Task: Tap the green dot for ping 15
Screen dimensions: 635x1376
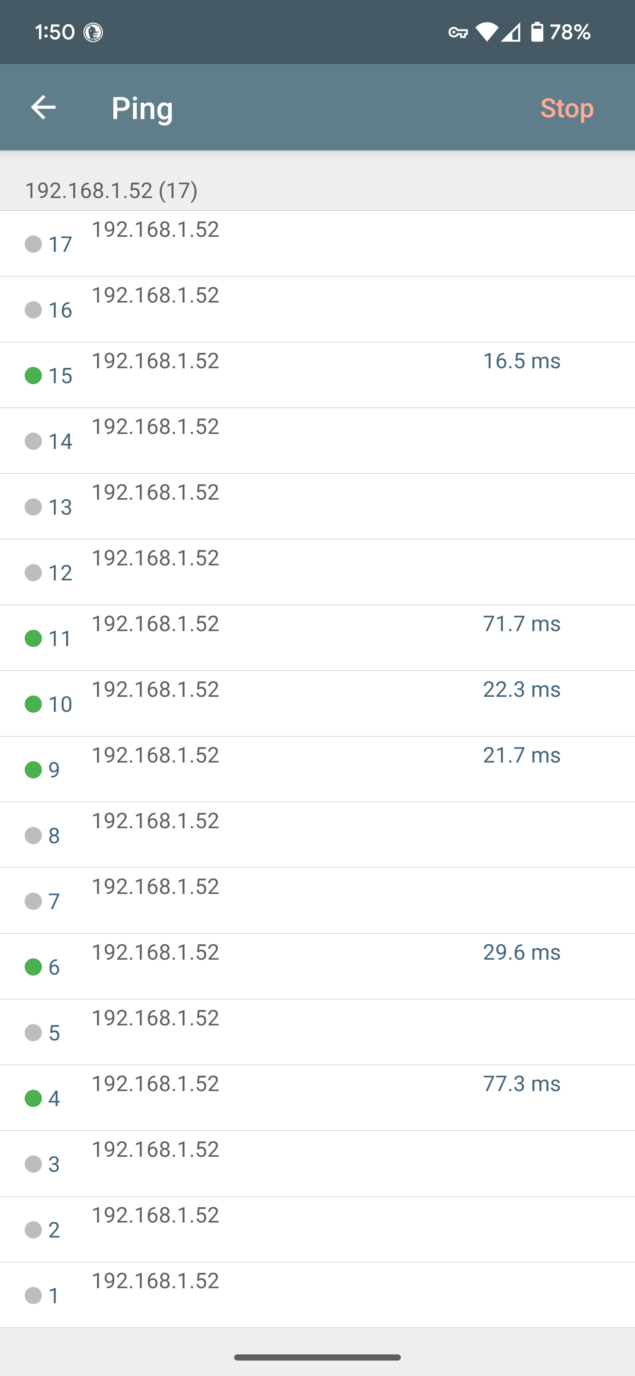Action: (33, 375)
